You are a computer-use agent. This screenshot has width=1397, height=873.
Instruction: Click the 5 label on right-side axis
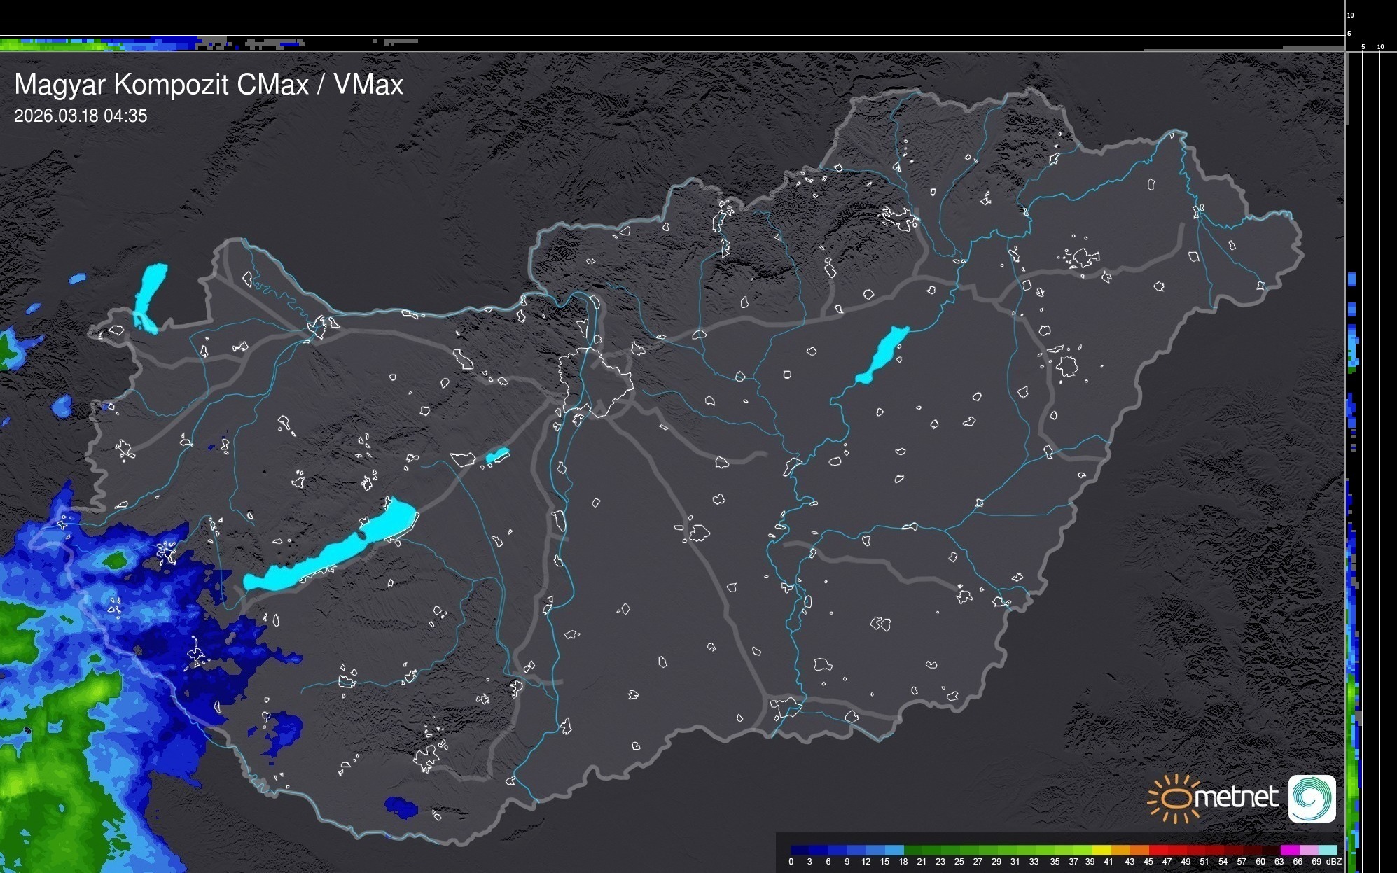(x=1363, y=47)
